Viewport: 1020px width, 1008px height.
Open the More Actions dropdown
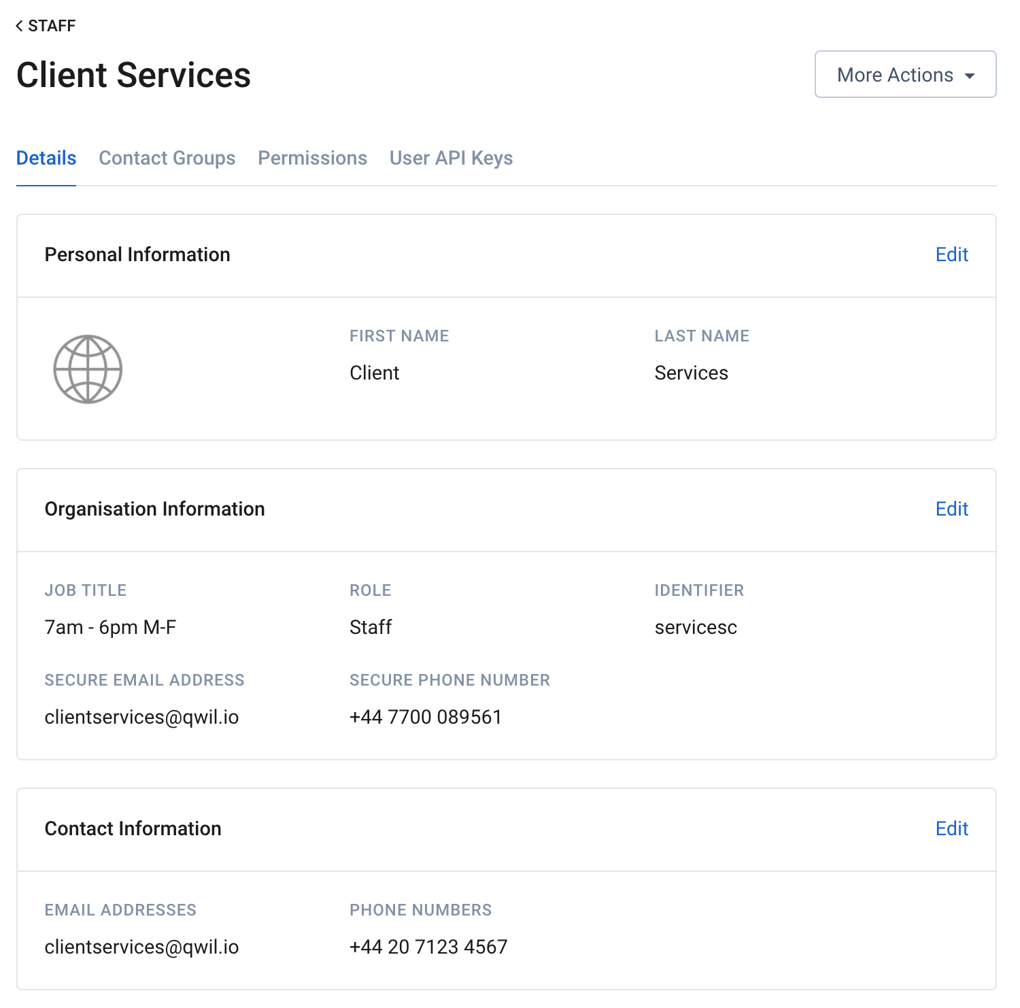pos(905,74)
